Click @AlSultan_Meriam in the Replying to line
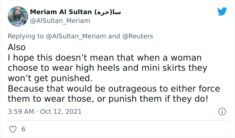The image size is (235, 138). [x=76, y=36]
